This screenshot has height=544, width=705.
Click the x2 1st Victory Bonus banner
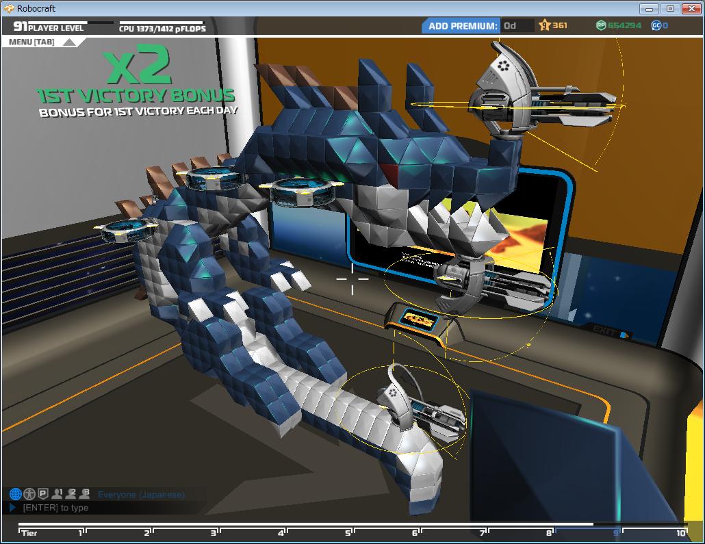point(137,82)
